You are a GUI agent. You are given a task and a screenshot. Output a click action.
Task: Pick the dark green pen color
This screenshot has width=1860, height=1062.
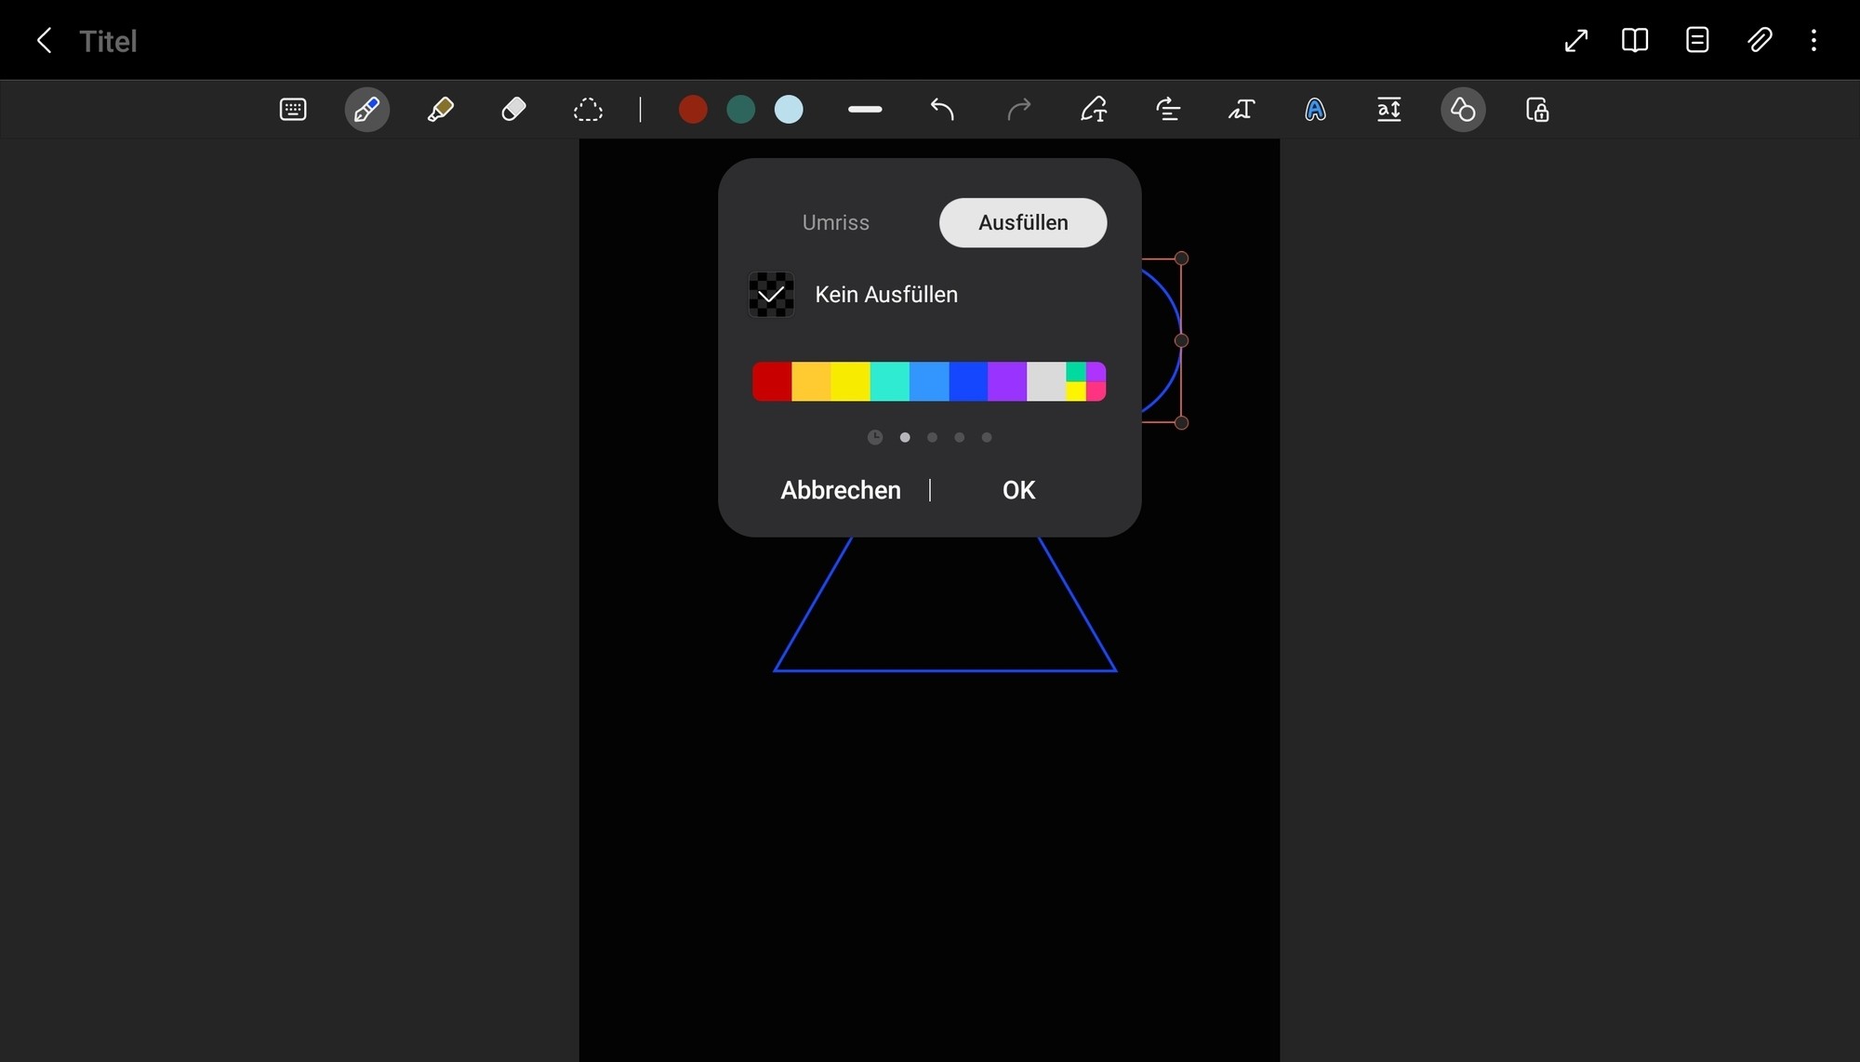point(741,110)
